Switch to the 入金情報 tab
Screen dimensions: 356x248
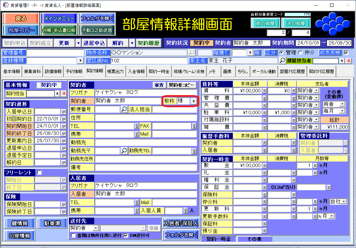(x=136, y=72)
